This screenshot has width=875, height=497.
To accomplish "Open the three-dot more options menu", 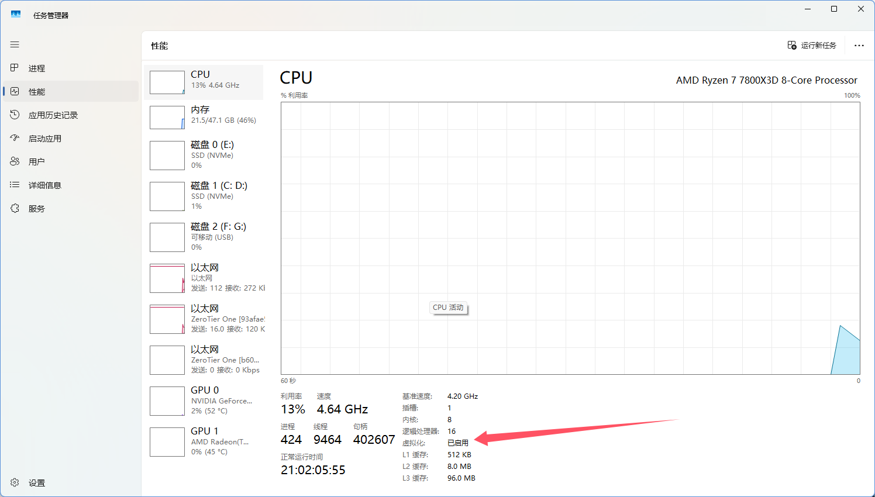I will [x=859, y=45].
